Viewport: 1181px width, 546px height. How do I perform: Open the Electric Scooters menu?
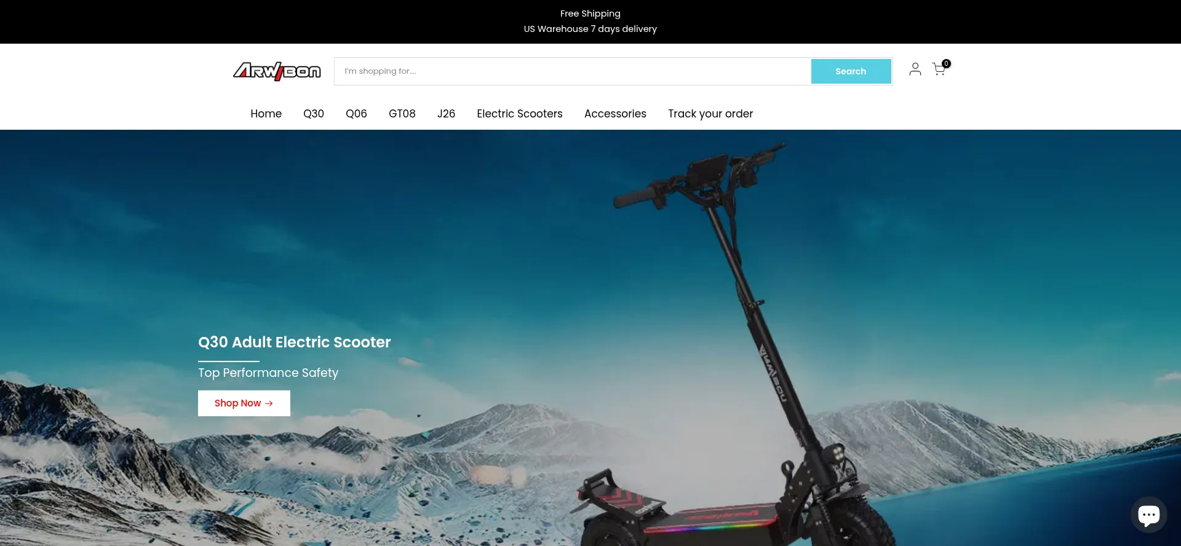click(x=519, y=114)
